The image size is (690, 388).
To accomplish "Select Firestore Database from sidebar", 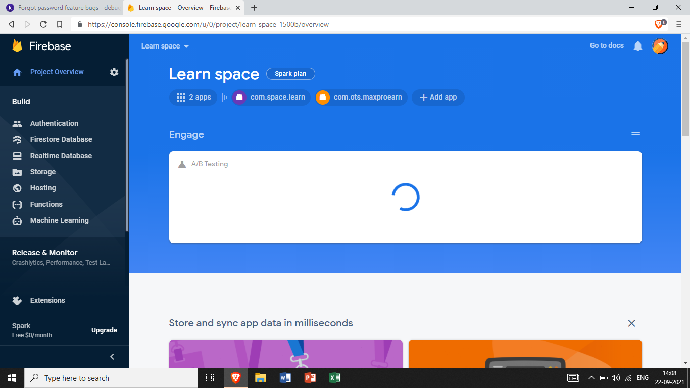I will click(61, 139).
